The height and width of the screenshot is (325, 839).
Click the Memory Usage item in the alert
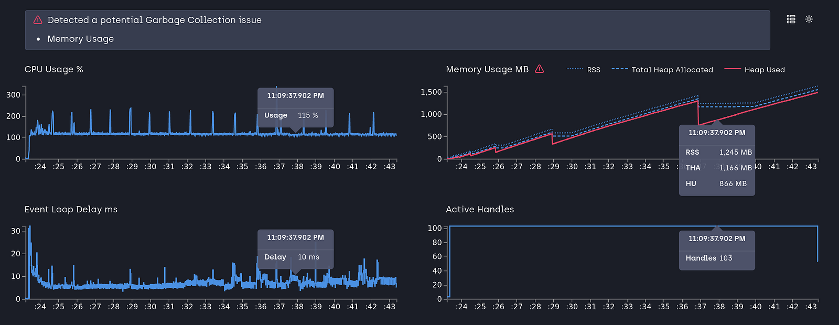pyautogui.click(x=81, y=39)
